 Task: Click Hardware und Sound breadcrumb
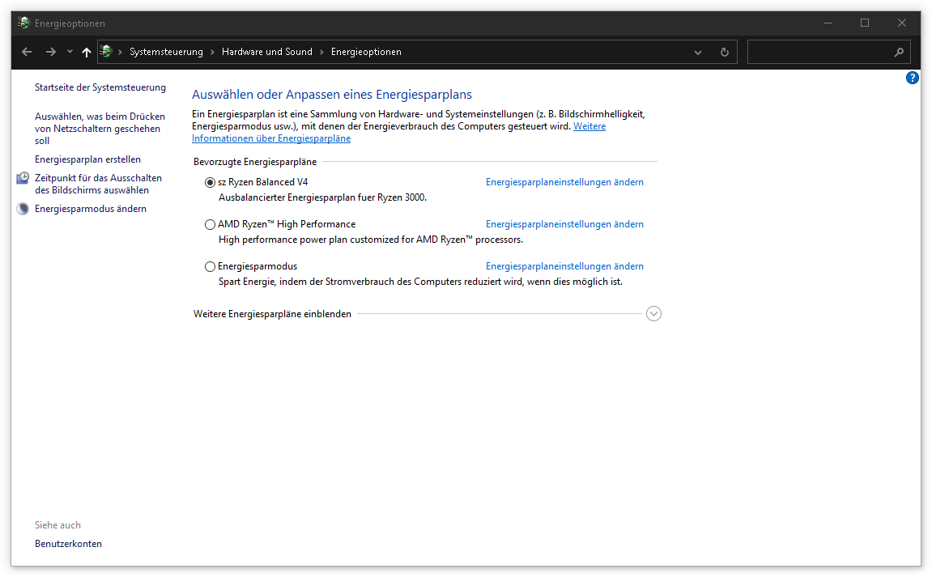coord(267,52)
